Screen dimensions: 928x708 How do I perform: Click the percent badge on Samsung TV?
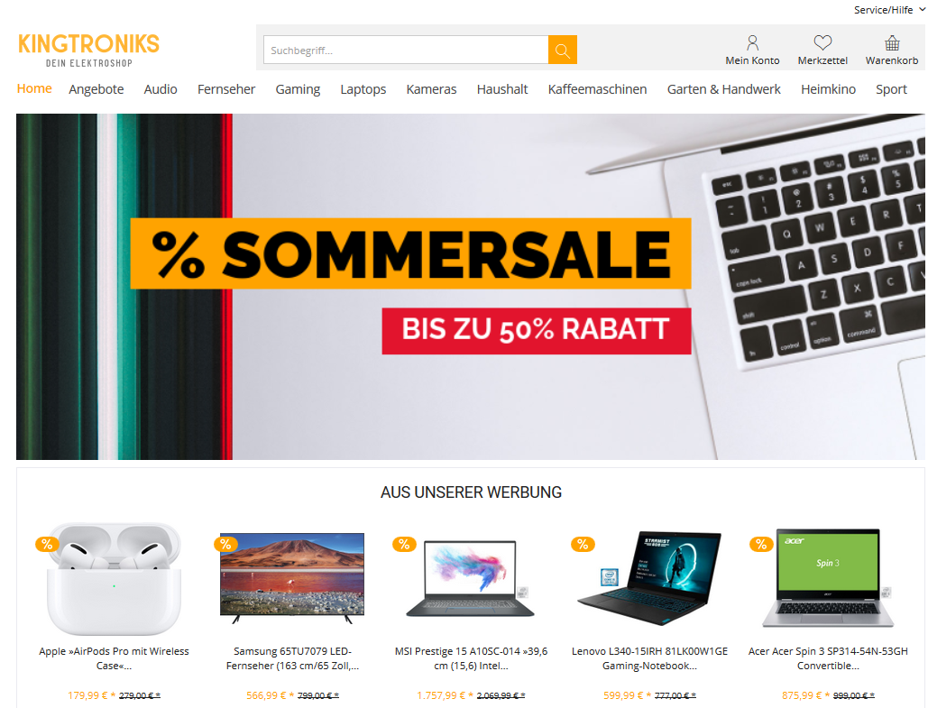coord(225,544)
